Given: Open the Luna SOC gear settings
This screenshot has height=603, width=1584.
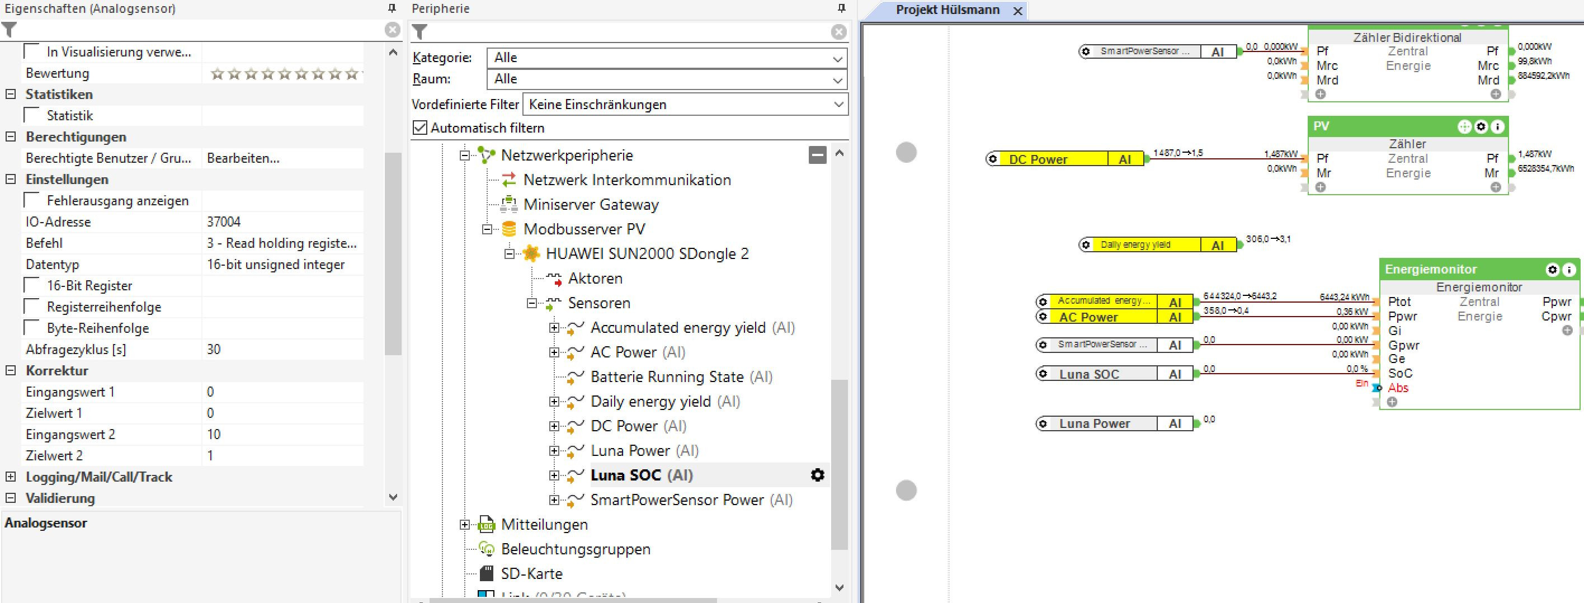Looking at the screenshot, I should pyautogui.click(x=817, y=475).
